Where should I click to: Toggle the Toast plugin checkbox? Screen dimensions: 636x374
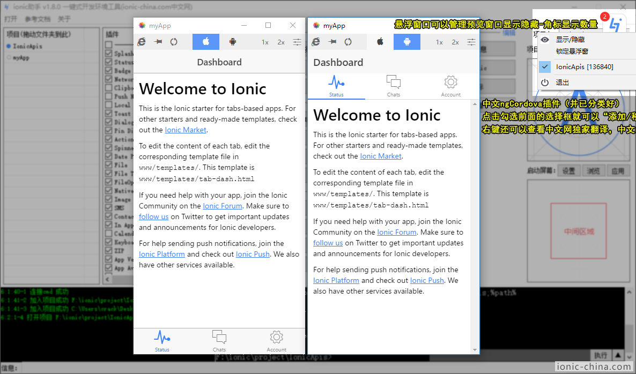click(109, 114)
